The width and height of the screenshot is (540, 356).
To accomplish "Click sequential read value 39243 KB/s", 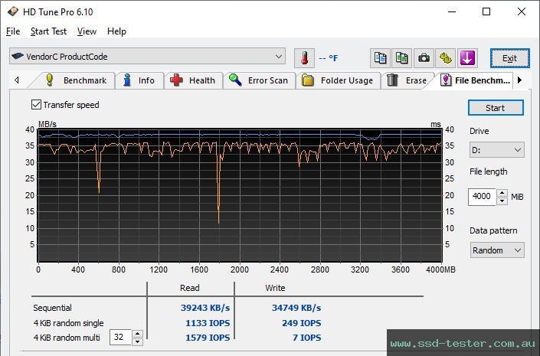I will click(205, 308).
